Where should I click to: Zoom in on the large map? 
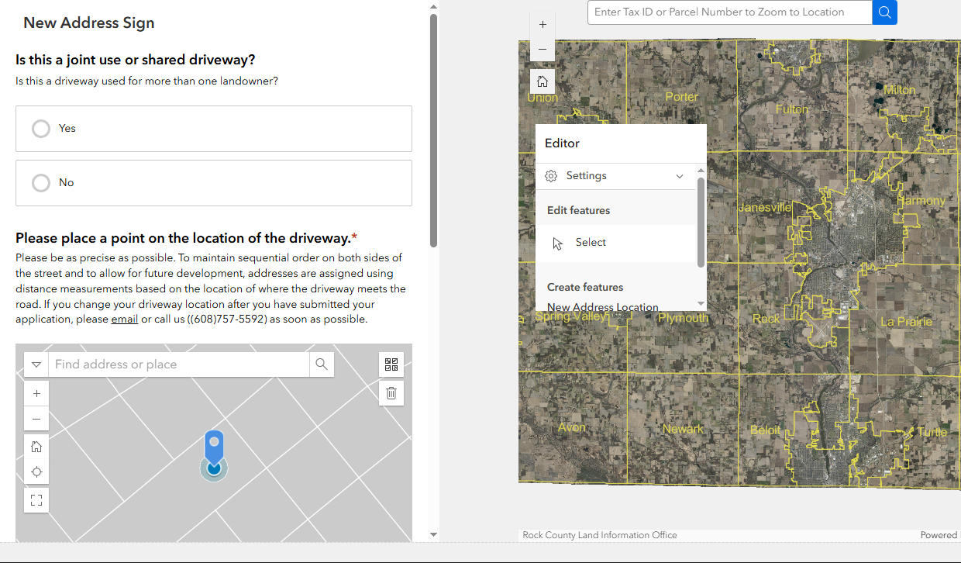point(542,24)
